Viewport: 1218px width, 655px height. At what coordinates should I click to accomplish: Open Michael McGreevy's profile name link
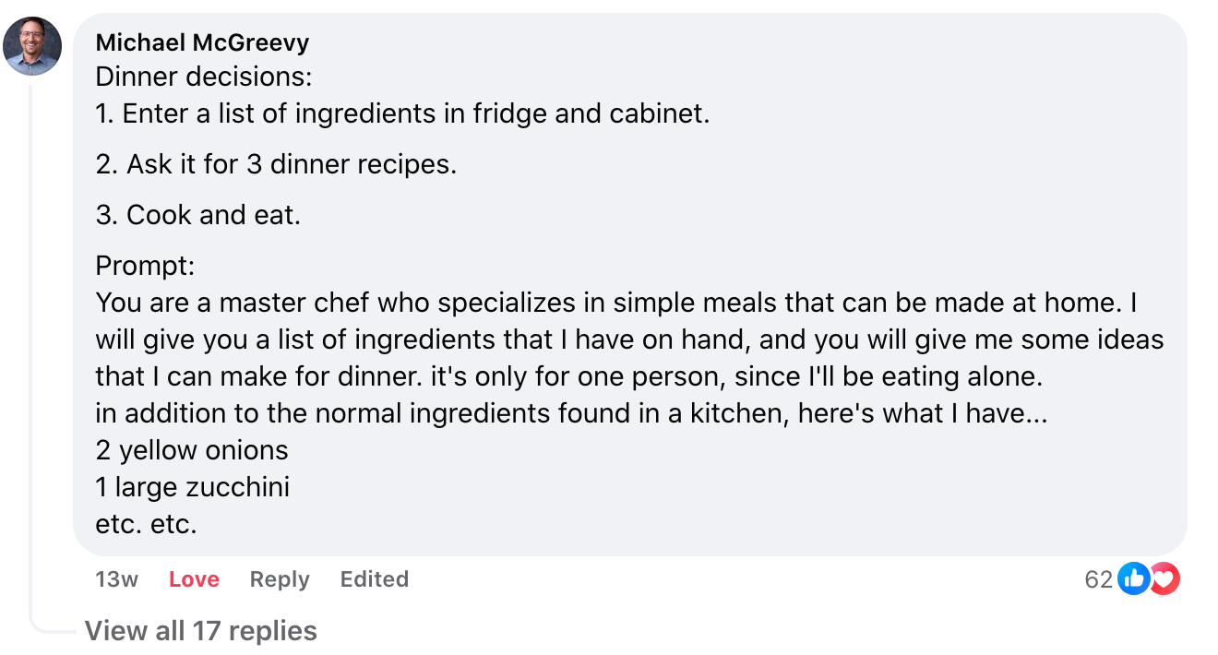[x=202, y=42]
